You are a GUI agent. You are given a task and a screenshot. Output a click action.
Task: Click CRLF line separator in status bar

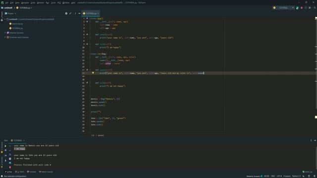[x=273, y=176]
